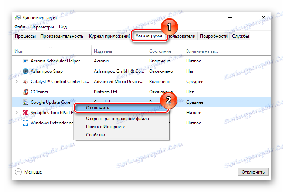Click the Отключить button at bottom right
Image resolution: width=283 pixels, height=192 pixels.
pyautogui.click(x=253, y=172)
